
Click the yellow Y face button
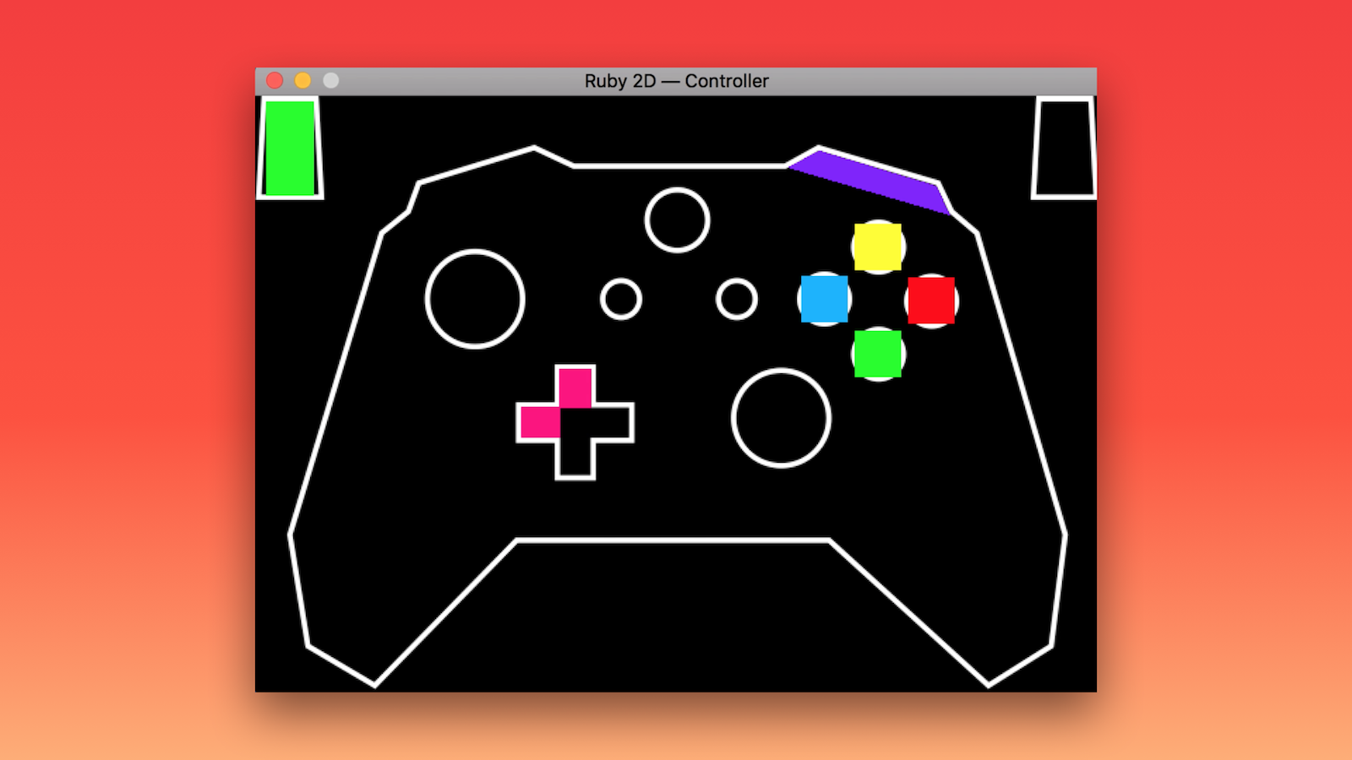878,247
